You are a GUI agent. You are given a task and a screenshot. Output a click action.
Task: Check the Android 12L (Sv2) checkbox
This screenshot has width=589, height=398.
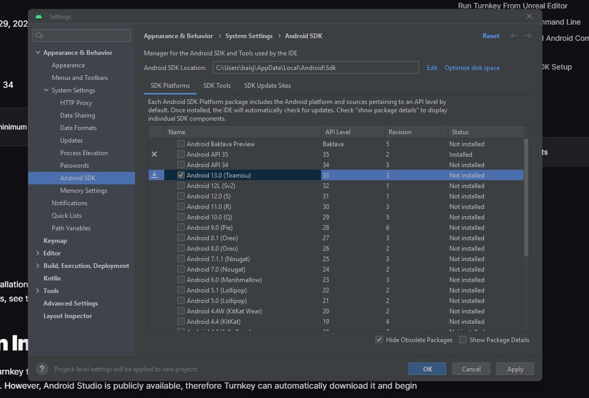point(181,186)
